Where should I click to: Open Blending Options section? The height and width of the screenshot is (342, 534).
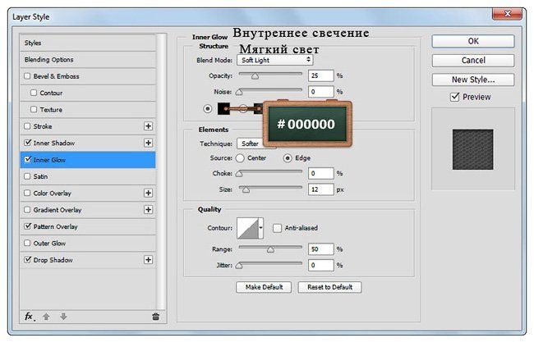click(x=88, y=60)
